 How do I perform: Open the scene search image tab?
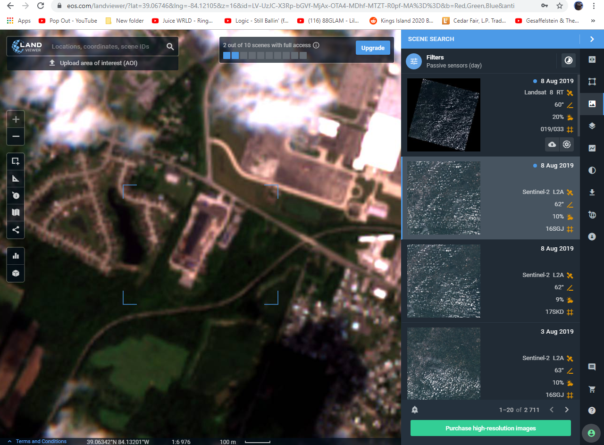click(592, 104)
